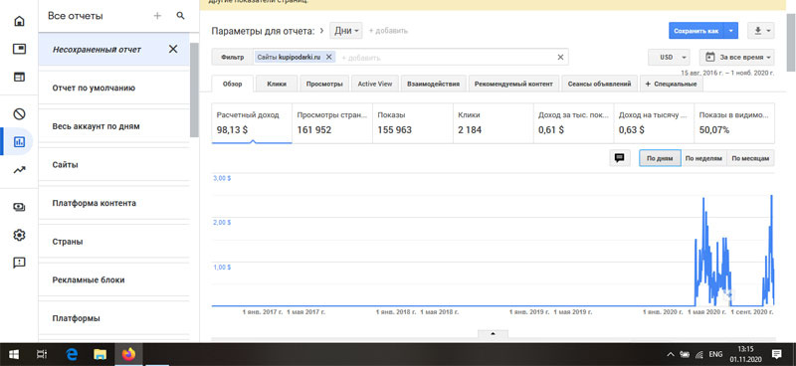The image size is (796, 366).
Task: Open the Optimization trend icon in sidebar
Action: [x=19, y=170]
